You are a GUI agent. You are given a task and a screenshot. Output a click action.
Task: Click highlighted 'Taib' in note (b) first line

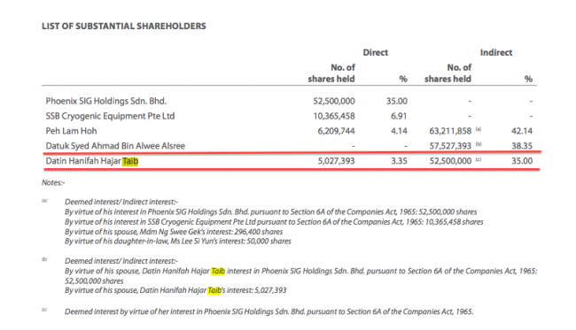tap(218, 271)
